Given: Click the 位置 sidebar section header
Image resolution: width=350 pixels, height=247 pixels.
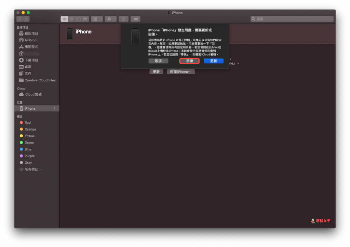Looking at the screenshot, I should point(19,102).
